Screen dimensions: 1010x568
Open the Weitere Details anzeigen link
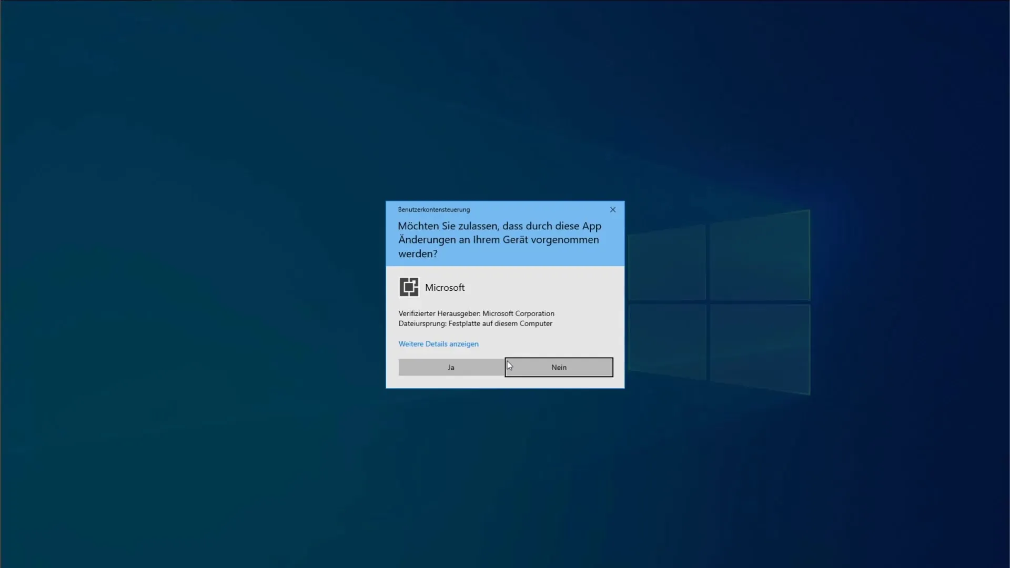pyautogui.click(x=438, y=343)
